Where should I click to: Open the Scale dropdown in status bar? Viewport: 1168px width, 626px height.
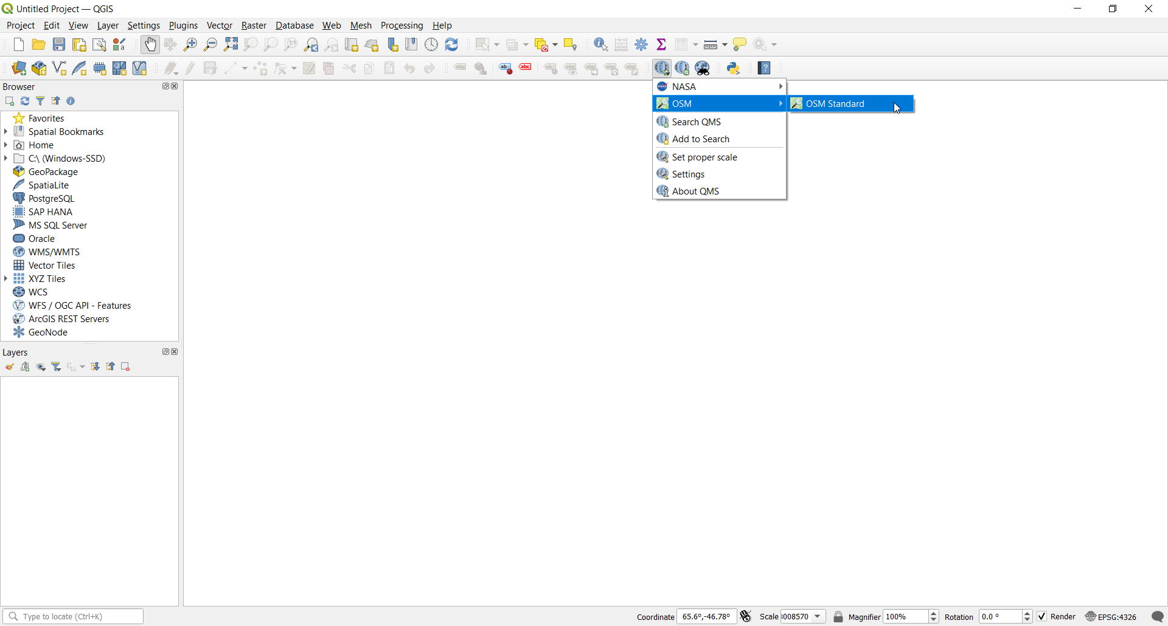point(817,616)
